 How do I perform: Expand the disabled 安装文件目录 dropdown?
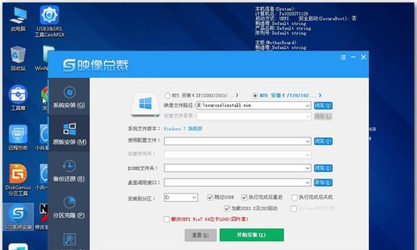coord(308,116)
